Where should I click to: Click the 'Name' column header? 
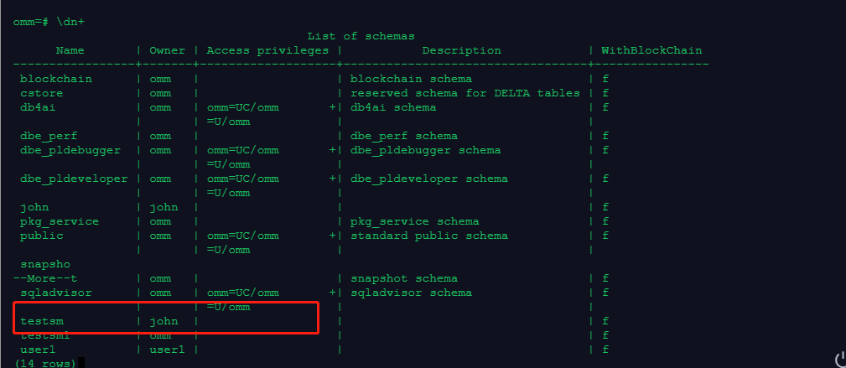click(x=70, y=50)
